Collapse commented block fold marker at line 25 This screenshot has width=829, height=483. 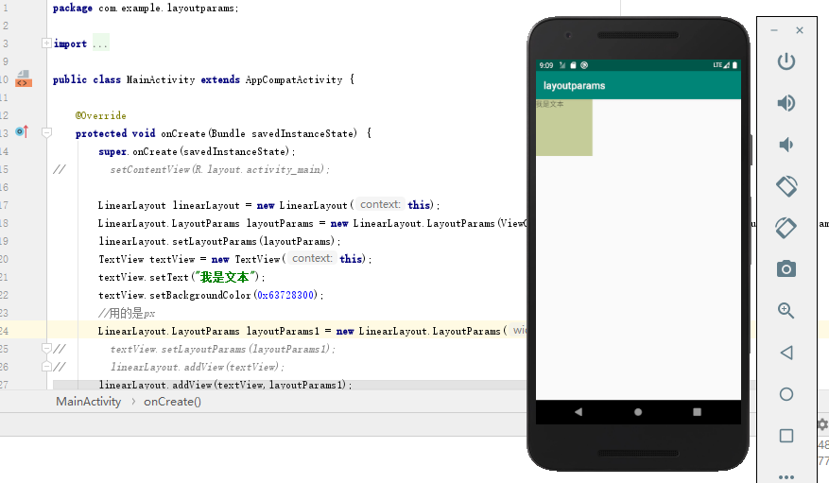point(46,348)
